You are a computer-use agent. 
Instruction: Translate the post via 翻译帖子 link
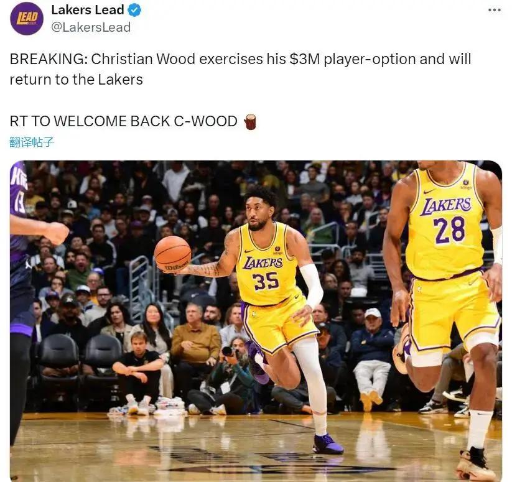pos(32,142)
